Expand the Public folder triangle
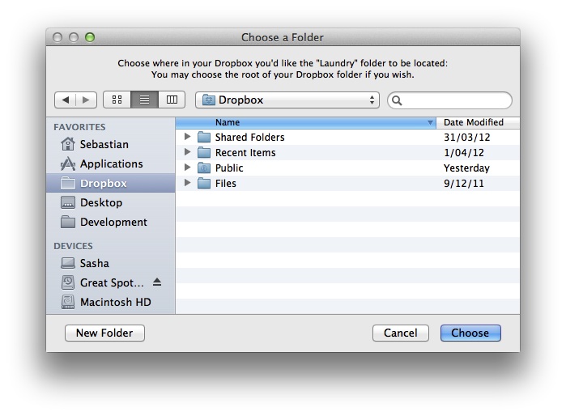The image size is (566, 416). [x=188, y=168]
